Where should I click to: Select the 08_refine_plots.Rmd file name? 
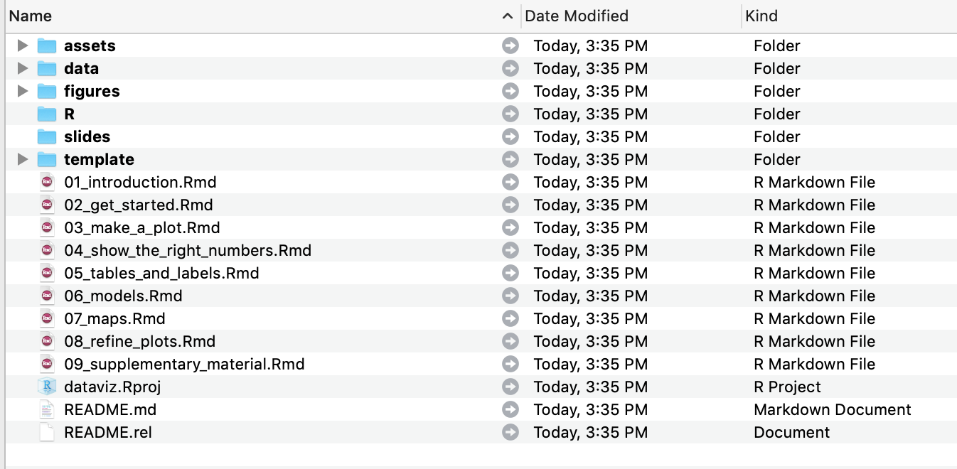pyautogui.click(x=139, y=342)
